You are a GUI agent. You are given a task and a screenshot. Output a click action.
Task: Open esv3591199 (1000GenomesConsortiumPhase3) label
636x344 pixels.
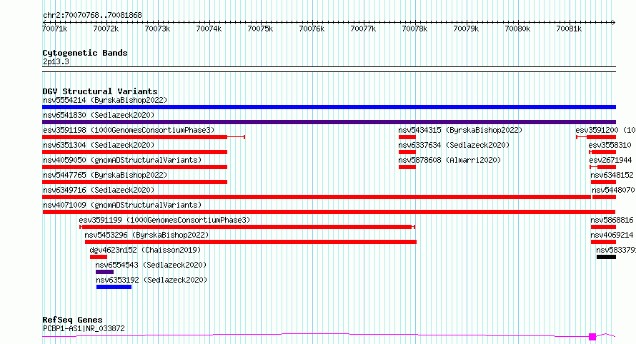[x=164, y=220]
